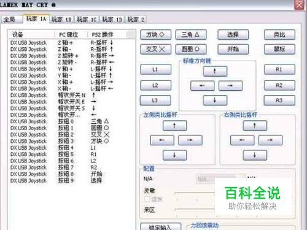Viewport: 307px width, 230px height.
Task: Select the Z 旋转 + binding row
Action: pyautogui.click(x=71, y=56)
